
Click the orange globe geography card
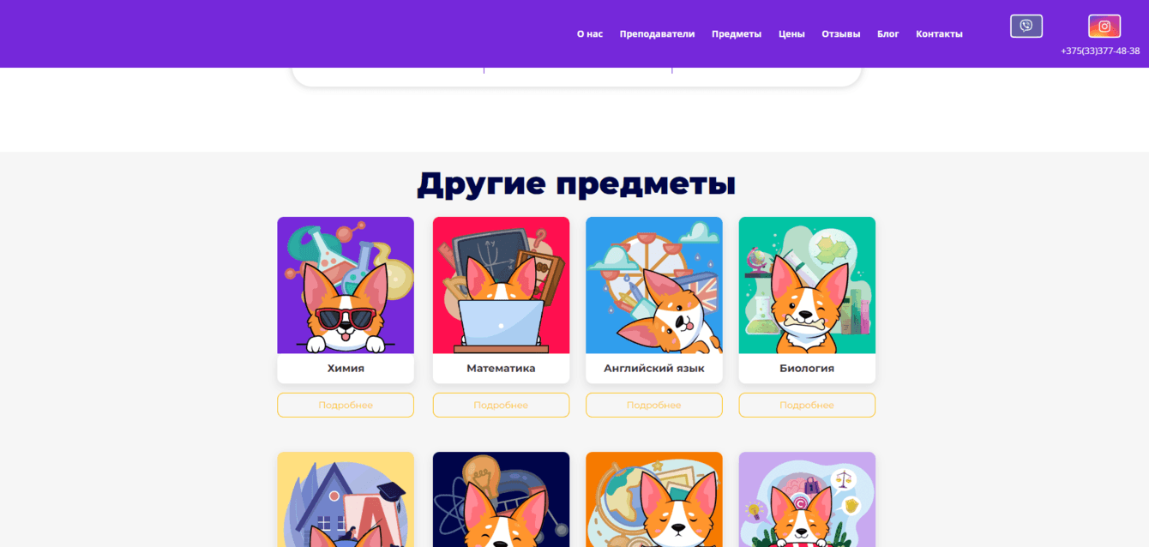(x=654, y=500)
